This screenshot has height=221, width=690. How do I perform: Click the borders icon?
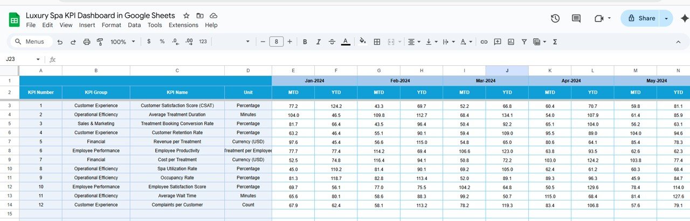point(377,42)
